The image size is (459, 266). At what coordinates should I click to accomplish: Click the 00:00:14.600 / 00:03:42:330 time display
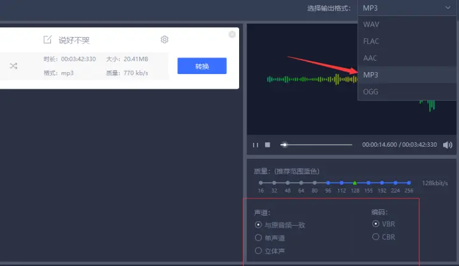coord(399,145)
